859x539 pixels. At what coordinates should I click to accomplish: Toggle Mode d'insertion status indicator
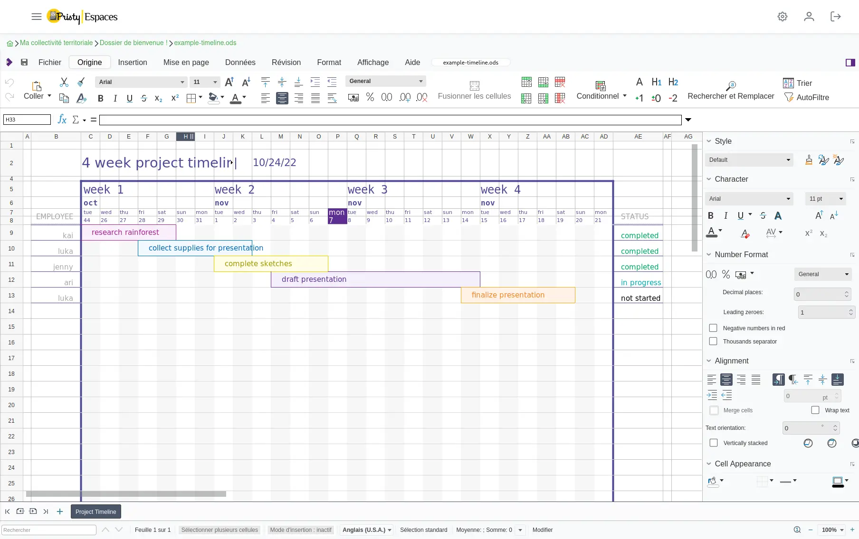pos(301,530)
